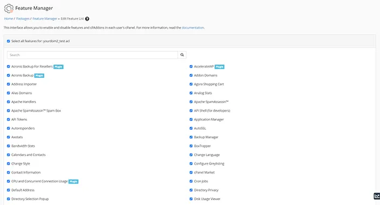Toggle Change Language checkbox
This screenshot has height=205, width=380.
tap(191, 155)
